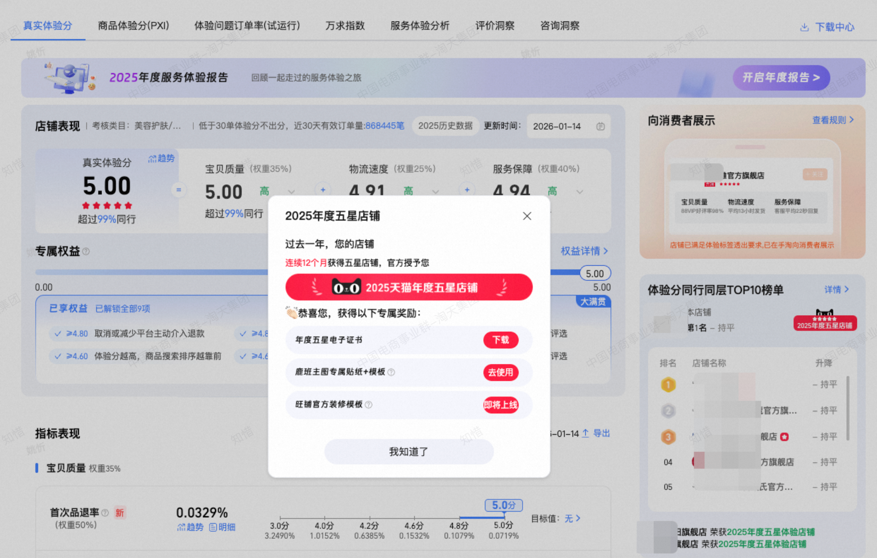Screen dimensions: 877x558
Task: Click the 5.00 marker on benefits progress bar
Action: point(595,274)
